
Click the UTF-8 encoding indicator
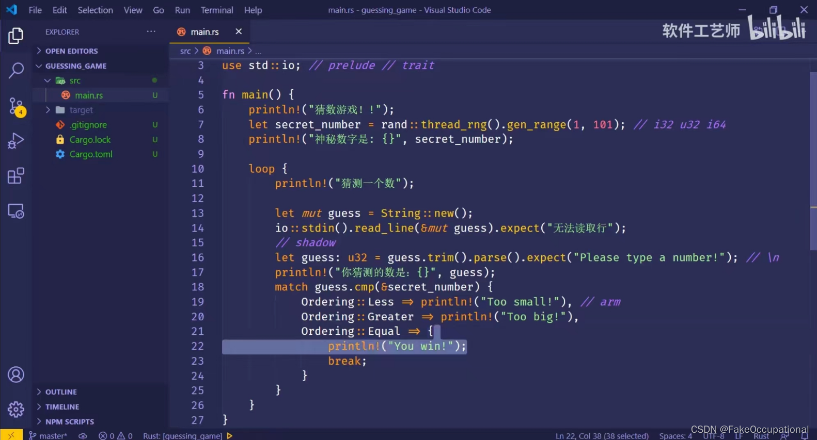pos(713,436)
